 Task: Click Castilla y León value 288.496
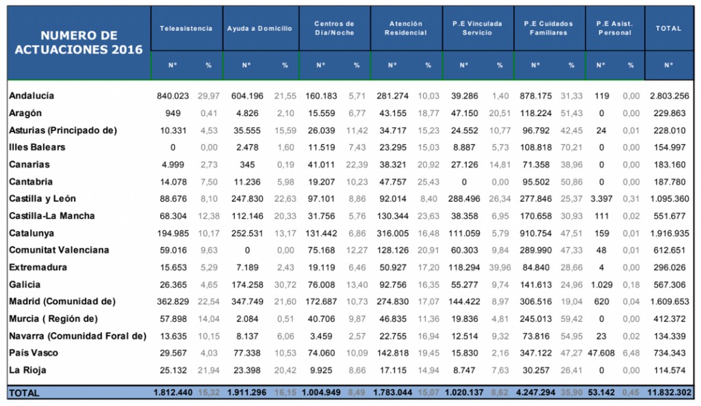(465, 199)
